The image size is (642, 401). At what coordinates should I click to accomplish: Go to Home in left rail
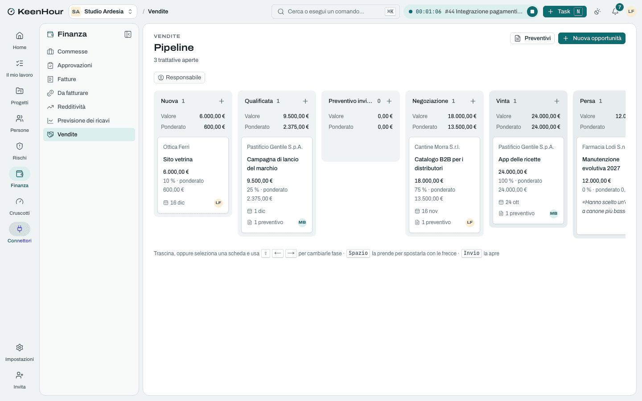20,40
